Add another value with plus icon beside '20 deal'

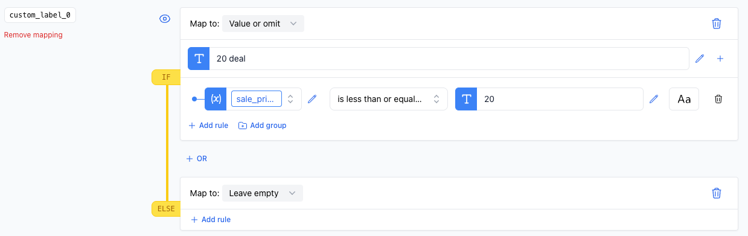coord(720,59)
